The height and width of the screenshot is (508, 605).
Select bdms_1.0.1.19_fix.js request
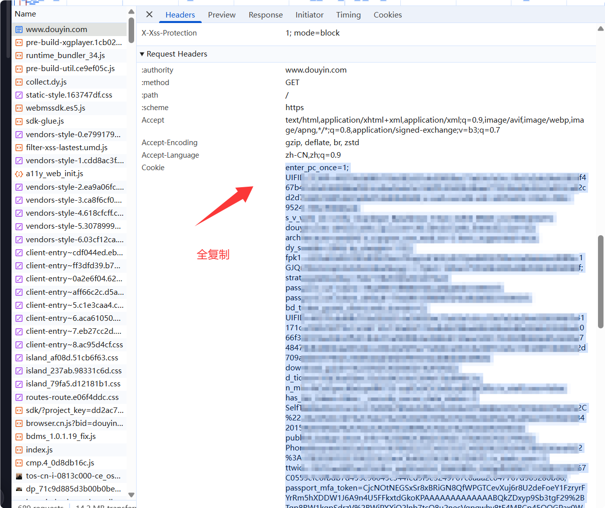coord(69,436)
